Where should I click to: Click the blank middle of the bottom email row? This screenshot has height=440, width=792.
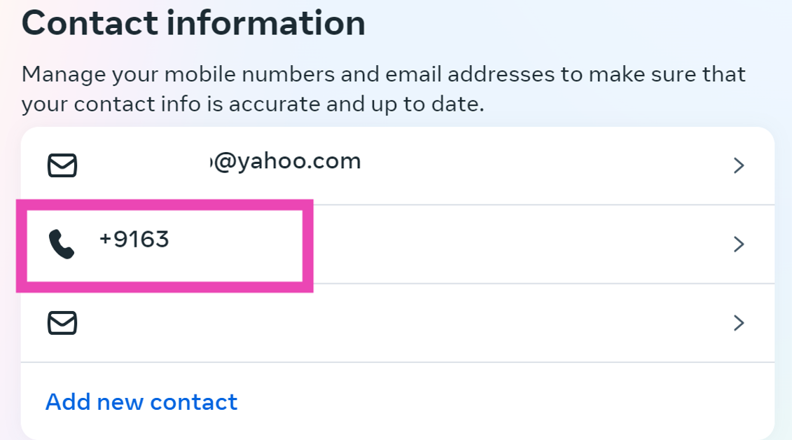392,323
